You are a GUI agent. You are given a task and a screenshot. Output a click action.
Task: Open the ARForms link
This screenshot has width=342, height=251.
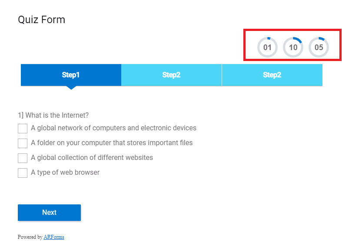point(54,237)
